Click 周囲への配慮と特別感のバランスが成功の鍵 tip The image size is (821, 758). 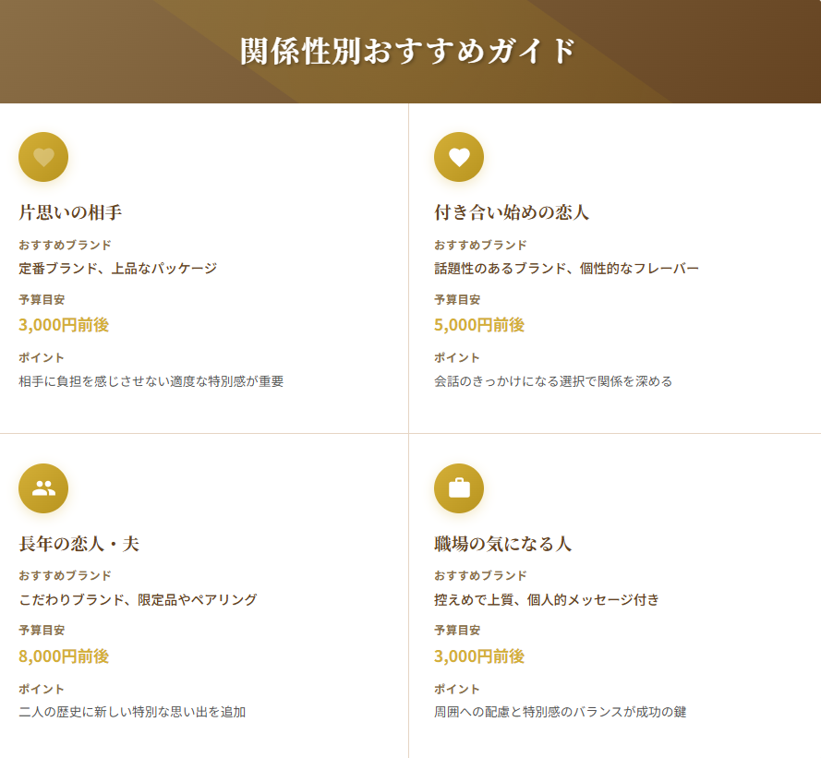[560, 712]
